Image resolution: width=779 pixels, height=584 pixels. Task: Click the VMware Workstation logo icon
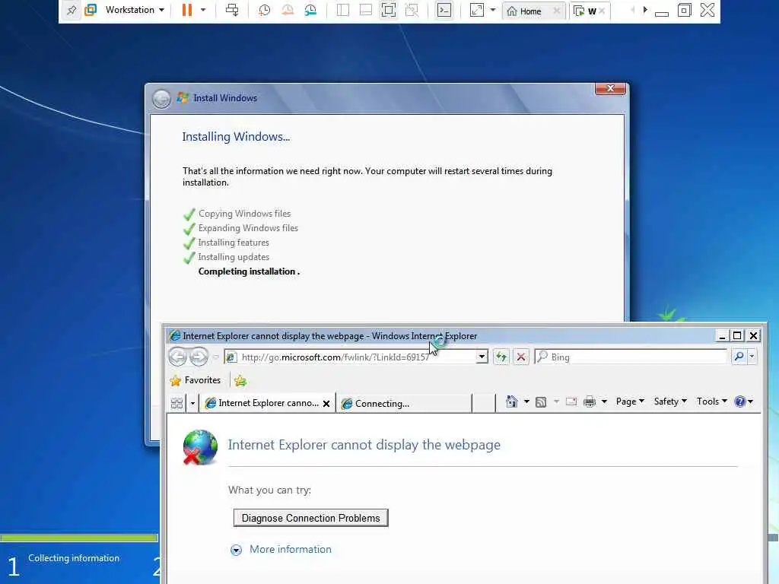coord(91,10)
